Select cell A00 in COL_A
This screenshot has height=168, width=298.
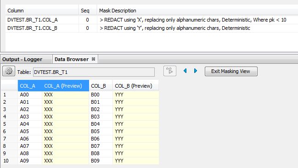tap(30, 95)
